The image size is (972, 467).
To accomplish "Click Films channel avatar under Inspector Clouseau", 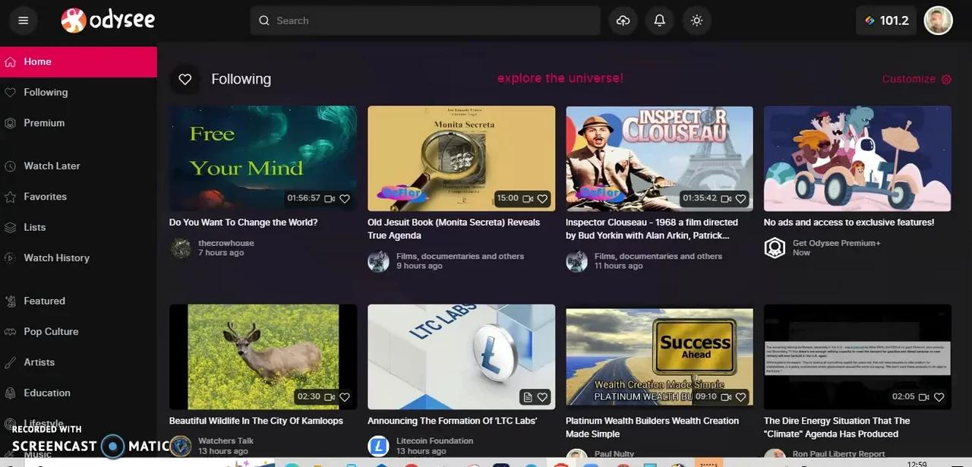I will point(576,261).
